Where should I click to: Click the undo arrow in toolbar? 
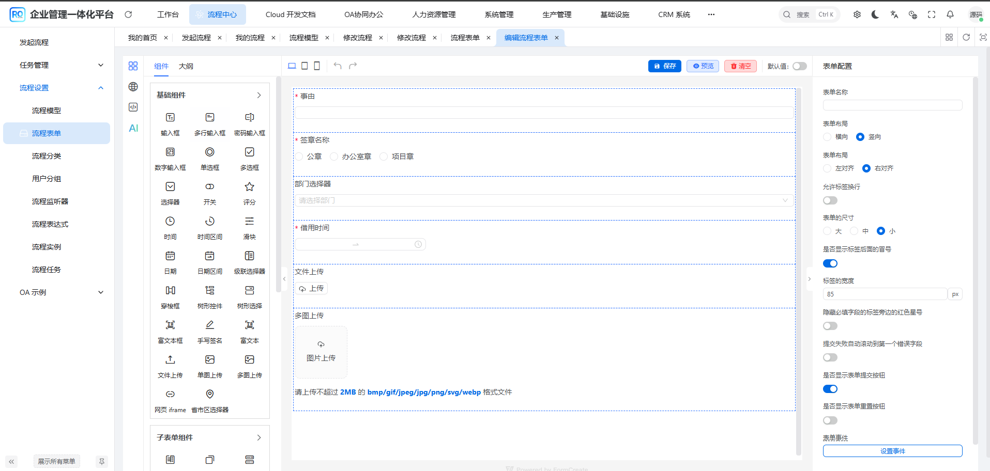click(338, 66)
